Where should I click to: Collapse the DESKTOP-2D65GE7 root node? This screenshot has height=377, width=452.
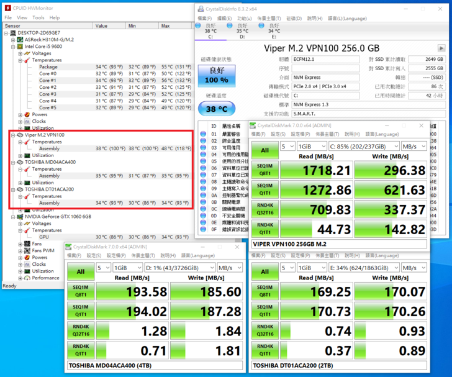click(x=6, y=33)
